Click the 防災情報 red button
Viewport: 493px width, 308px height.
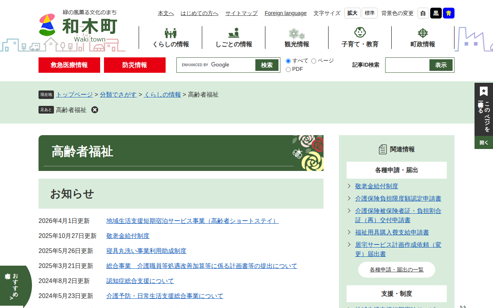pos(135,65)
